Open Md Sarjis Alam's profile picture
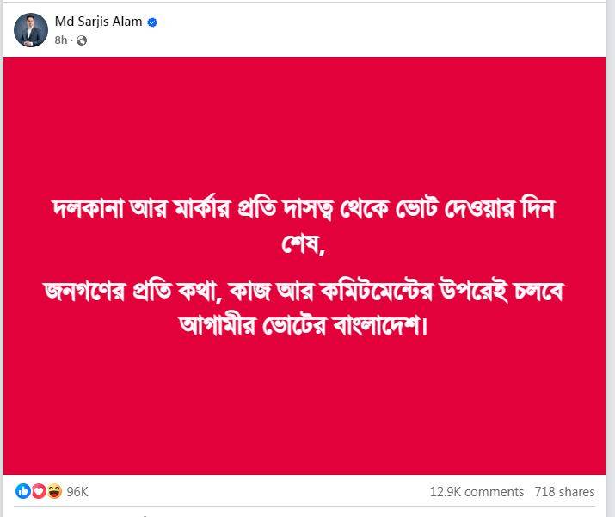 [x=31, y=30]
